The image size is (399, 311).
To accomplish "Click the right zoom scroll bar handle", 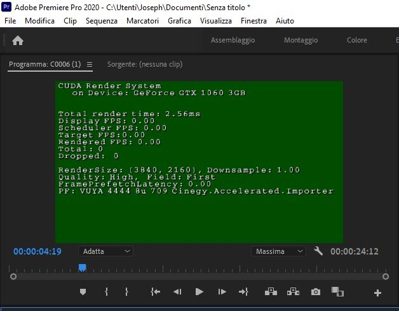I will (x=386, y=277).
